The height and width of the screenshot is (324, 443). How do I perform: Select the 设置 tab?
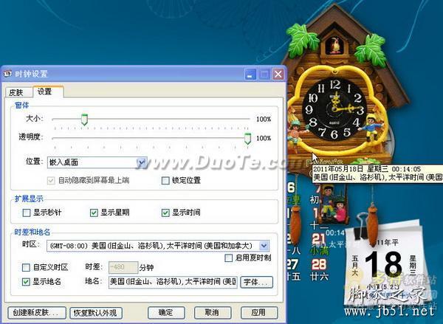(48, 92)
